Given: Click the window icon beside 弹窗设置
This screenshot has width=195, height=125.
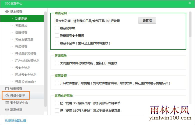Looking at the screenshot, I should pyautogui.click(x=7, y=88).
